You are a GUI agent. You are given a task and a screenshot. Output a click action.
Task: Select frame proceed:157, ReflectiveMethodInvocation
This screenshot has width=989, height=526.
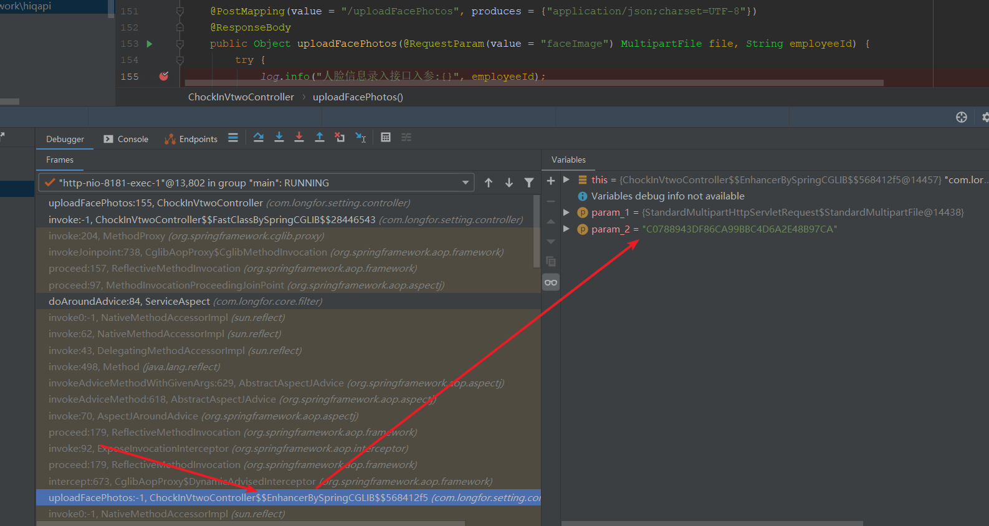pyautogui.click(x=285, y=269)
